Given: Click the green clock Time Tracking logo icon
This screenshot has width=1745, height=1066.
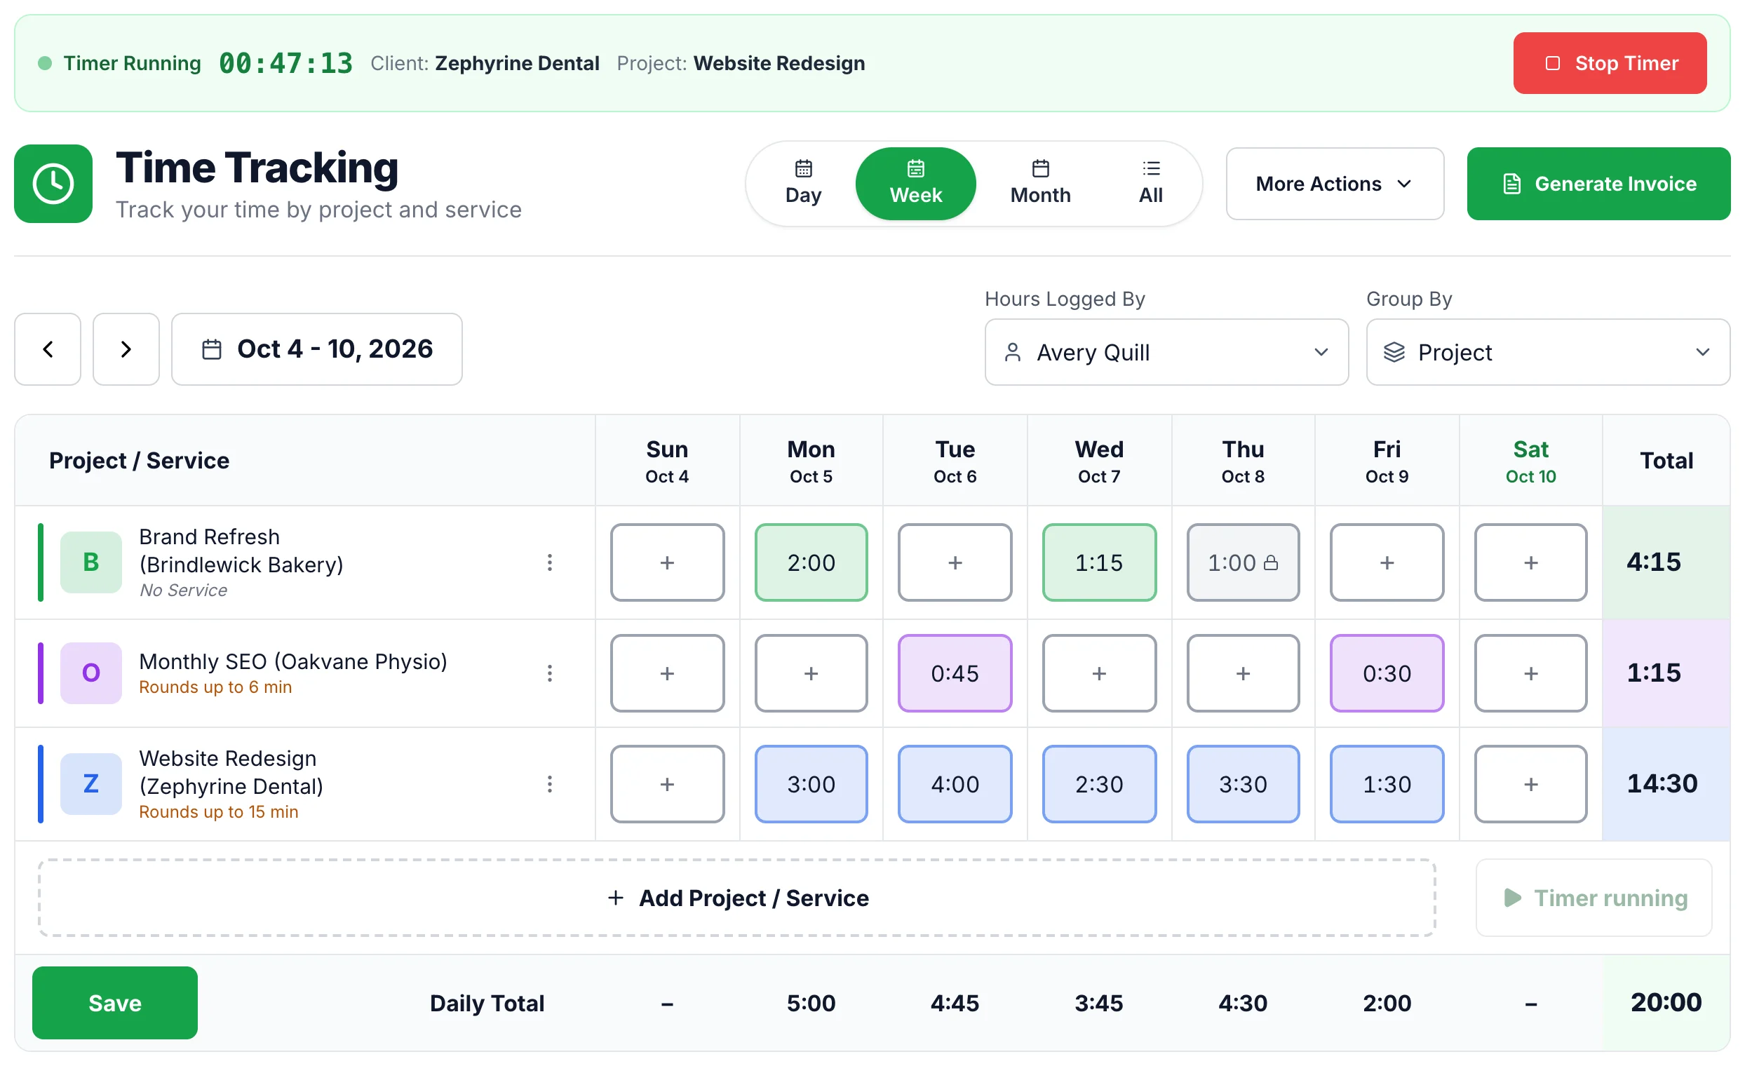Looking at the screenshot, I should (53, 184).
